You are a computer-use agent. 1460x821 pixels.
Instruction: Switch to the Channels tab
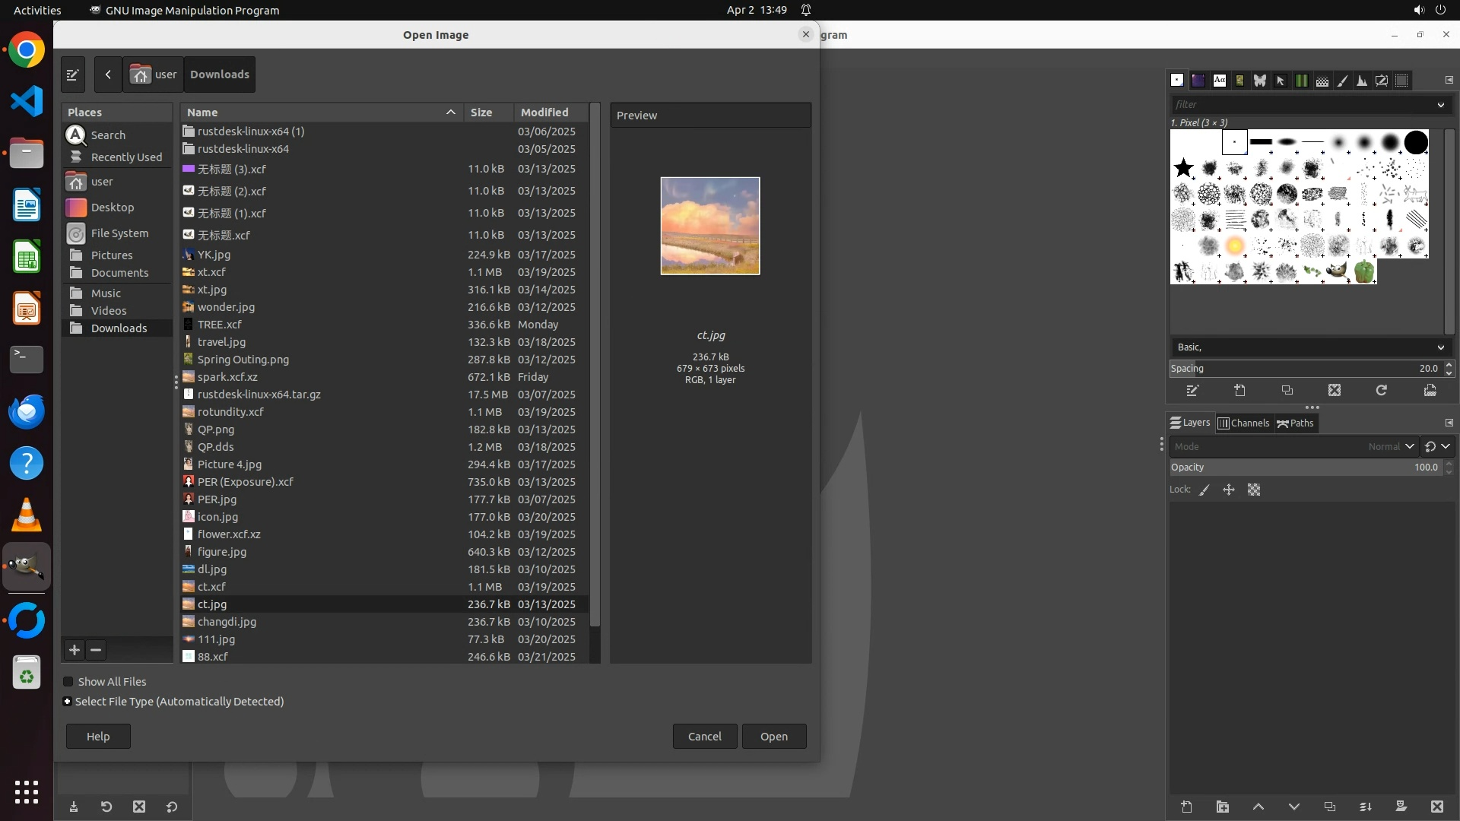[1243, 423]
